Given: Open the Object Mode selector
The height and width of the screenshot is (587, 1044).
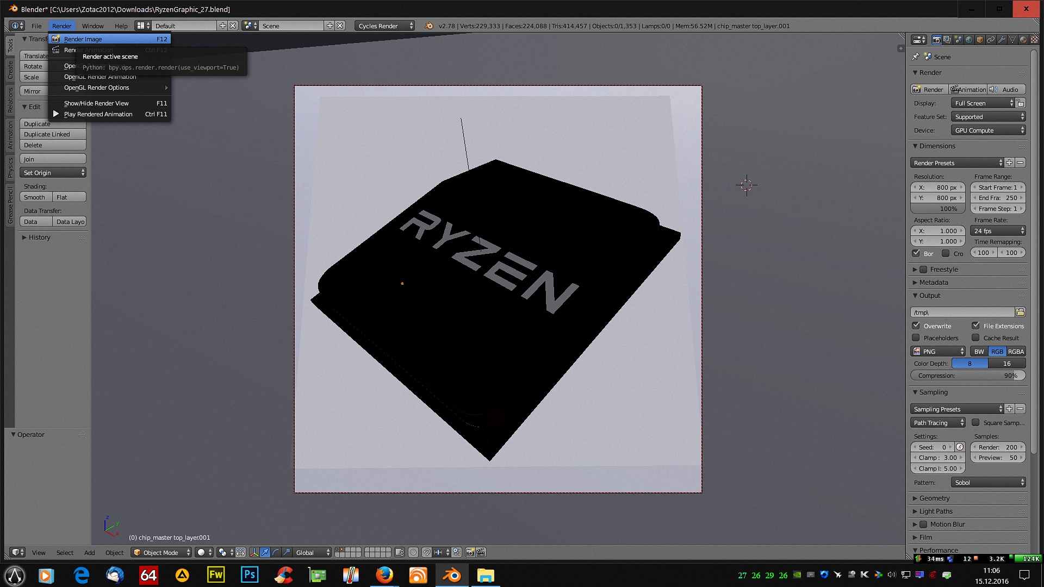Looking at the screenshot, I should 161,552.
